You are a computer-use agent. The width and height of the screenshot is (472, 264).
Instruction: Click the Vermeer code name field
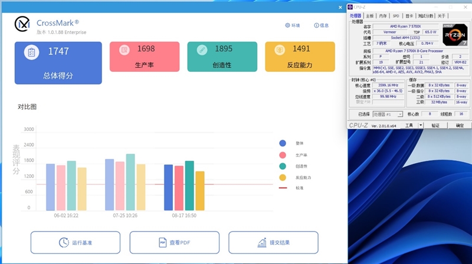(x=390, y=32)
